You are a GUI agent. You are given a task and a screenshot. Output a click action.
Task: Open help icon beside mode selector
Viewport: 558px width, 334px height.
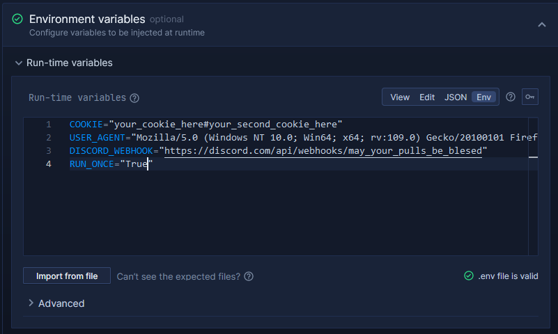point(511,97)
